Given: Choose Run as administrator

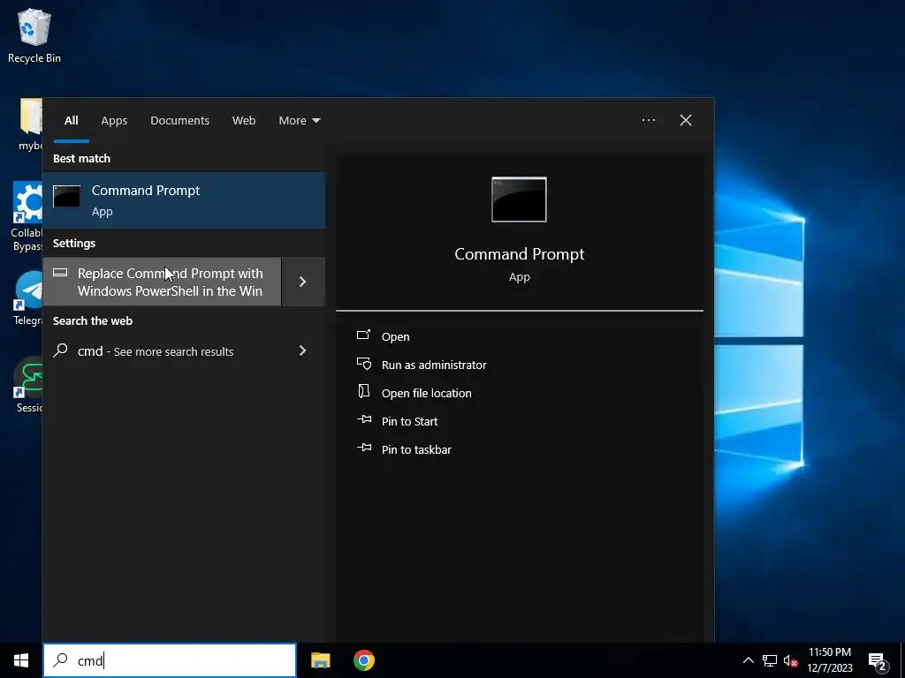Looking at the screenshot, I should [434, 365].
